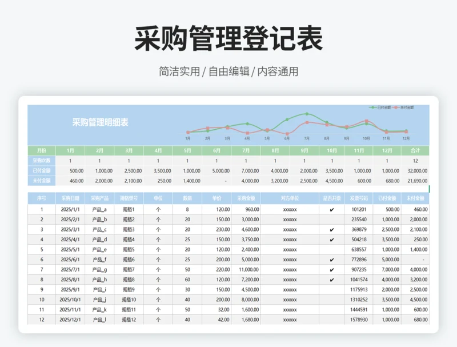Screen dimensions: 457x347
Task: Click the product cell 产品_b
Action: pos(99,220)
